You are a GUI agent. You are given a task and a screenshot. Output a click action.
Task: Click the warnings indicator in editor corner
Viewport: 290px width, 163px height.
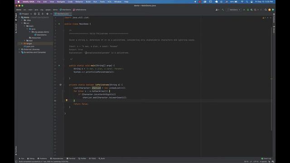click(264, 18)
